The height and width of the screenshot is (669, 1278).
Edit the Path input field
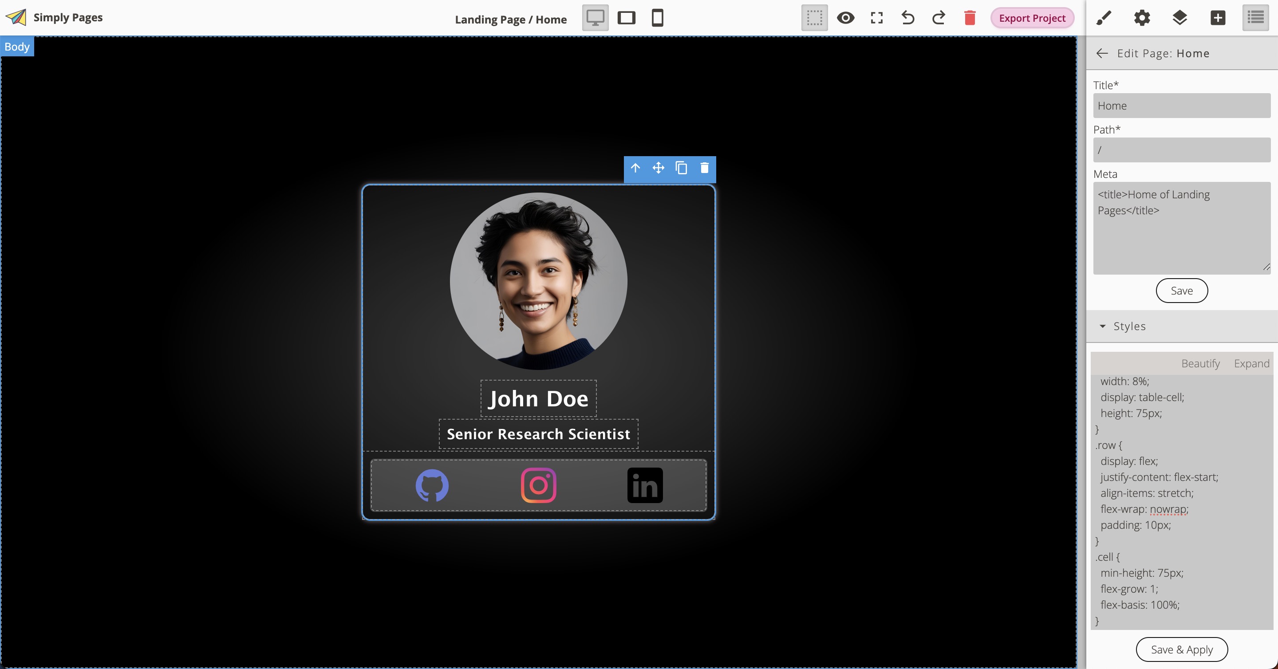[x=1181, y=150]
